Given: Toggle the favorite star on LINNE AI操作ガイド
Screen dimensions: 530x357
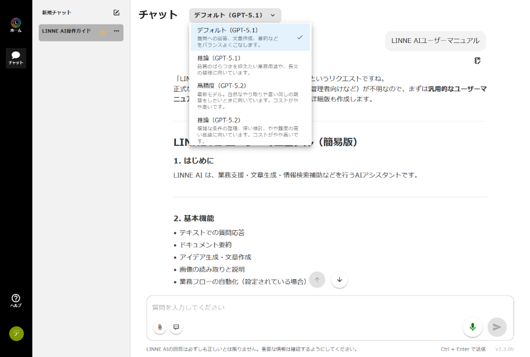Looking at the screenshot, I should (x=103, y=32).
